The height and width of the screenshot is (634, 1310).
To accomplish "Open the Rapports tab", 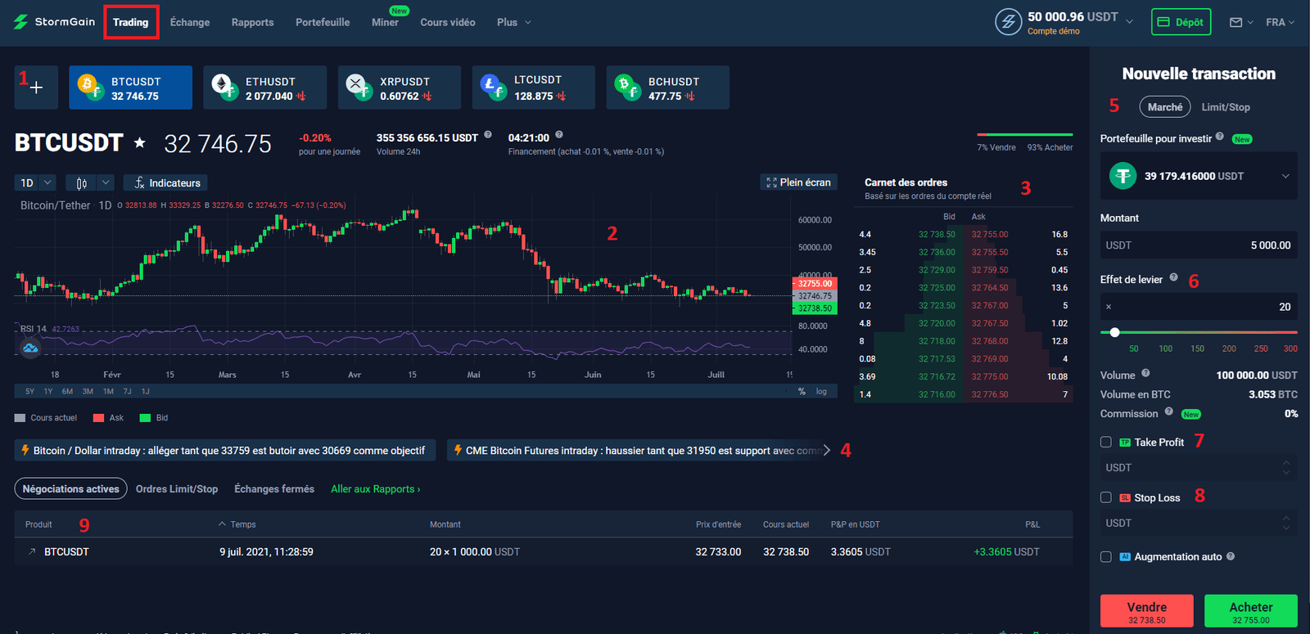I will pos(252,22).
